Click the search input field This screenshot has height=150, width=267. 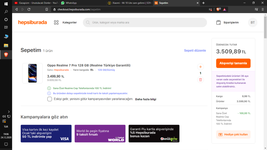click(x=145, y=22)
